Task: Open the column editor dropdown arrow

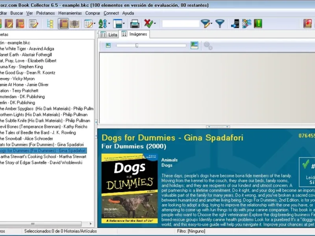Action: click(x=94, y=24)
